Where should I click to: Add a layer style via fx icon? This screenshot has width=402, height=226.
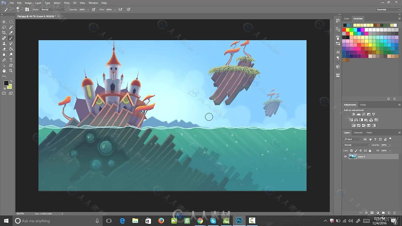pyautogui.click(x=367, y=213)
